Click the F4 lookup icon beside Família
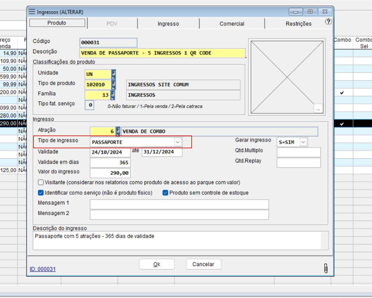 [113, 95]
